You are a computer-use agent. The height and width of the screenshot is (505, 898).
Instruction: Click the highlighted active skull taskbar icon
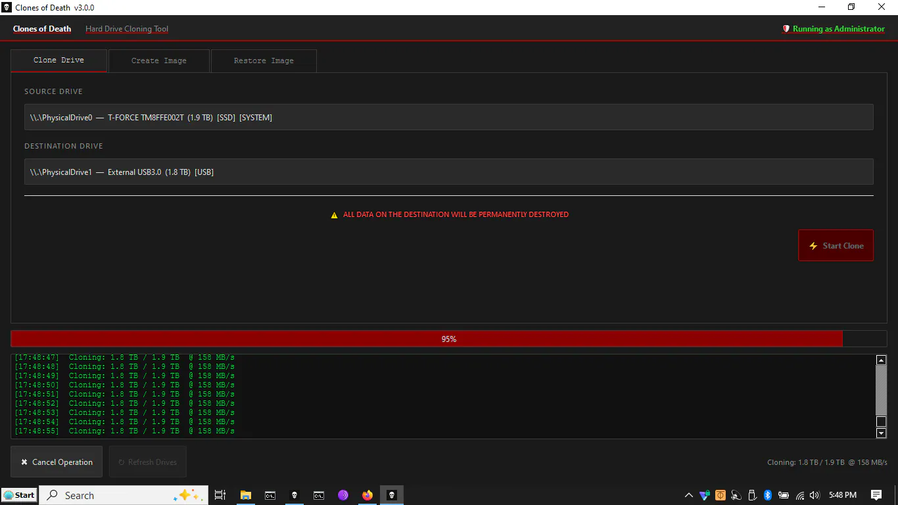tap(392, 495)
